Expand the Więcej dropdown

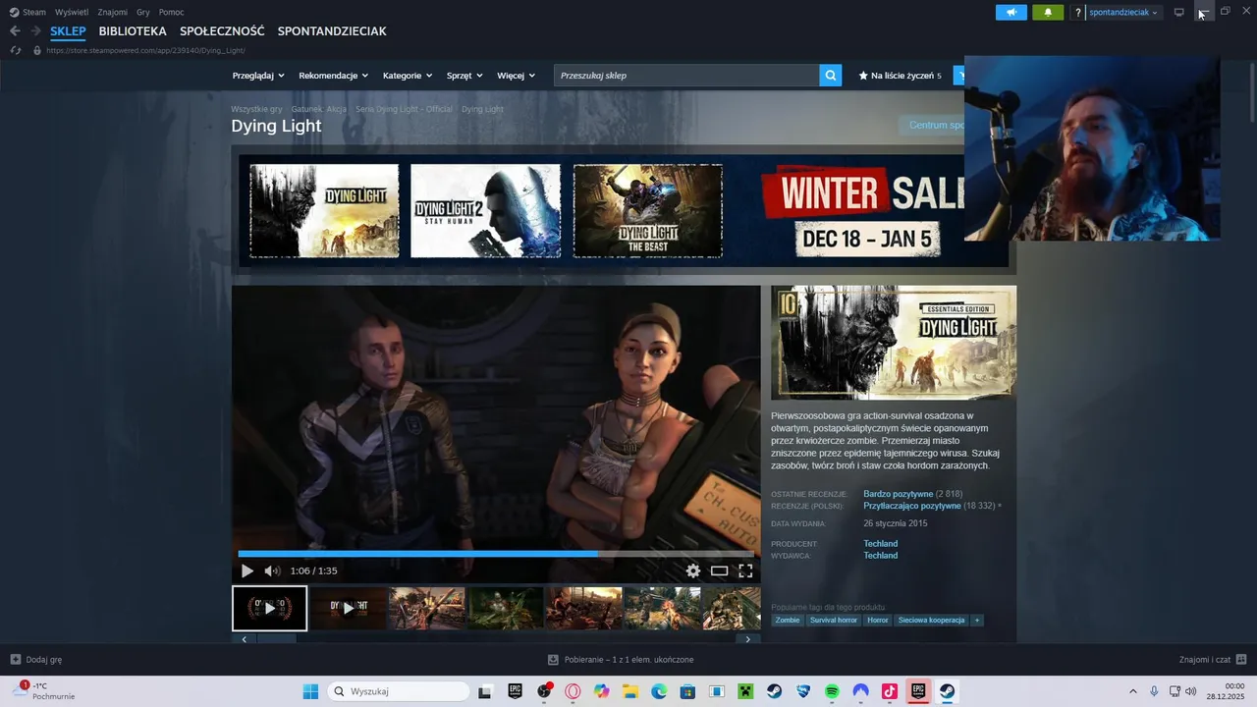517,76
